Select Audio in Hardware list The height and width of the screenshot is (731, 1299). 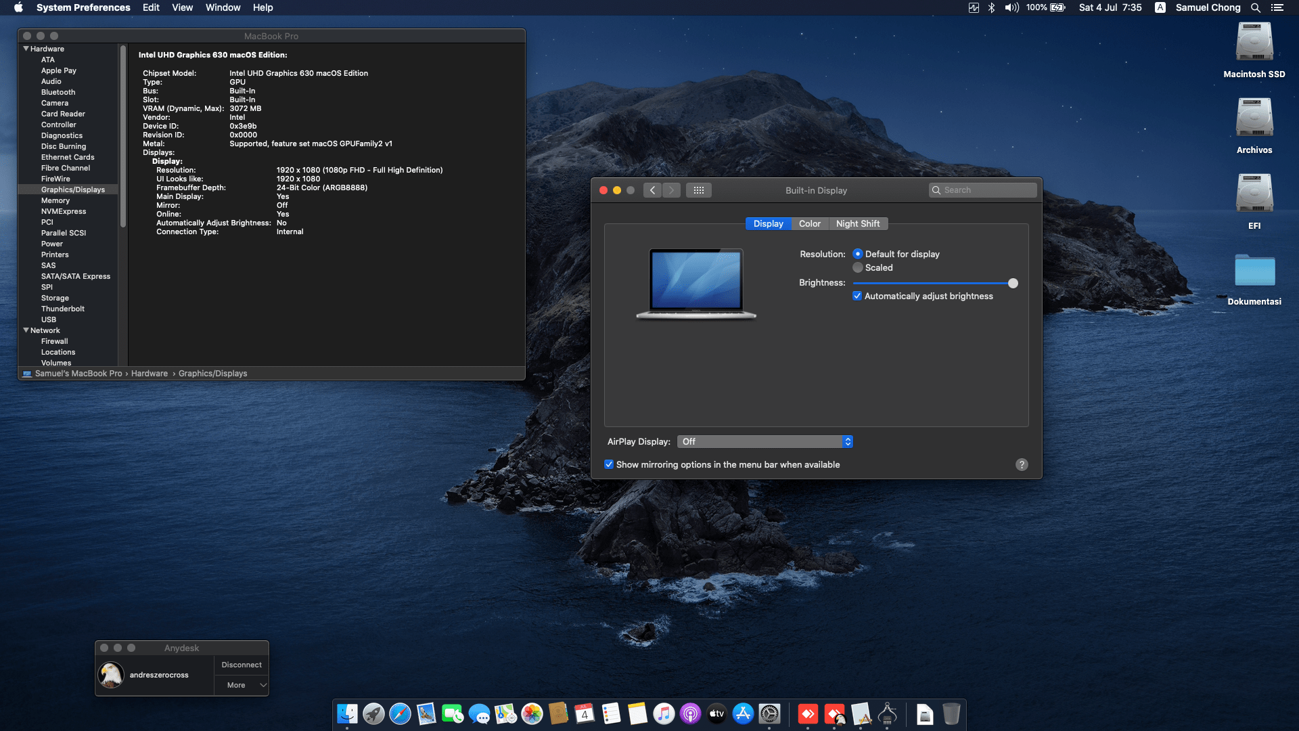51,81
